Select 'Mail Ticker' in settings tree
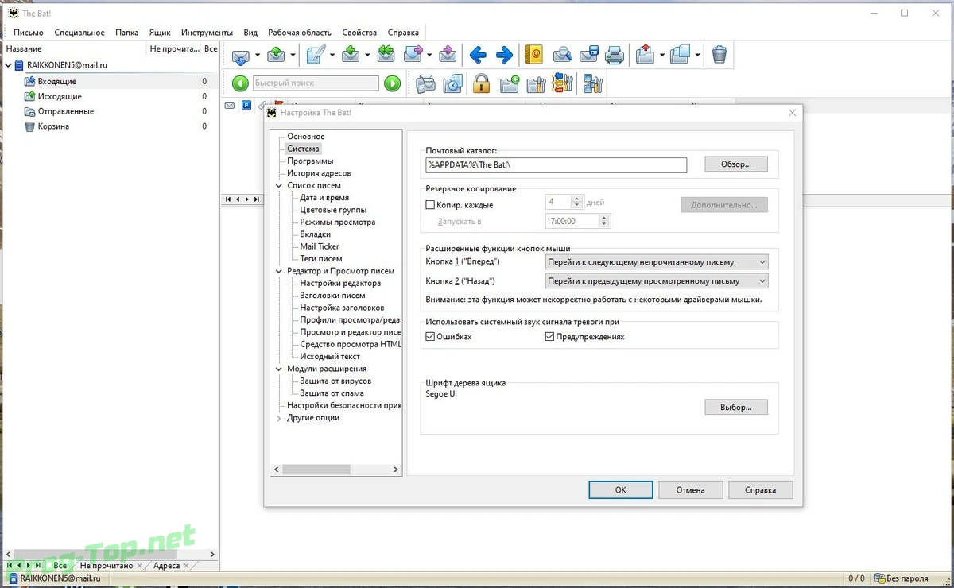 320,246
